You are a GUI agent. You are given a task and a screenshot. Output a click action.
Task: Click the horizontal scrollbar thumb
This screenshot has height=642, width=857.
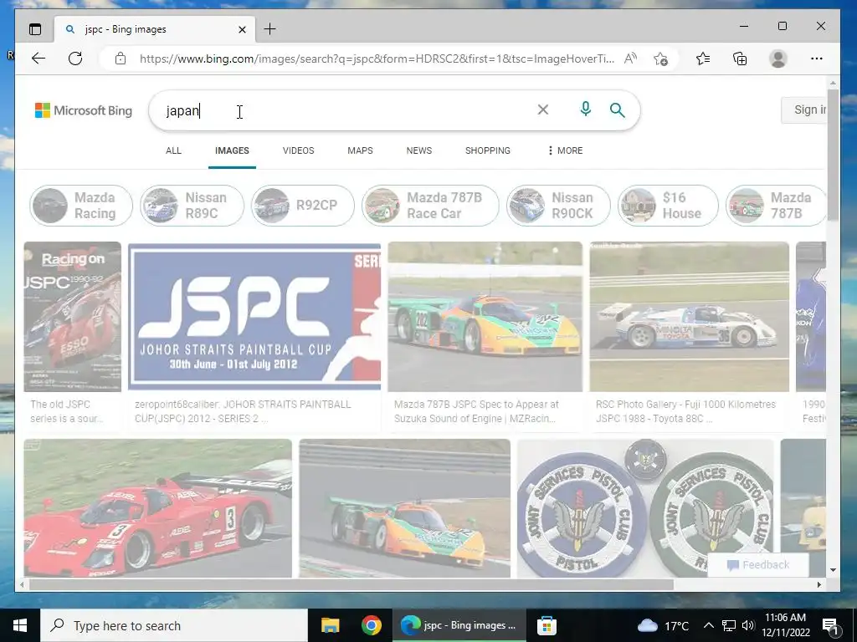point(351,584)
